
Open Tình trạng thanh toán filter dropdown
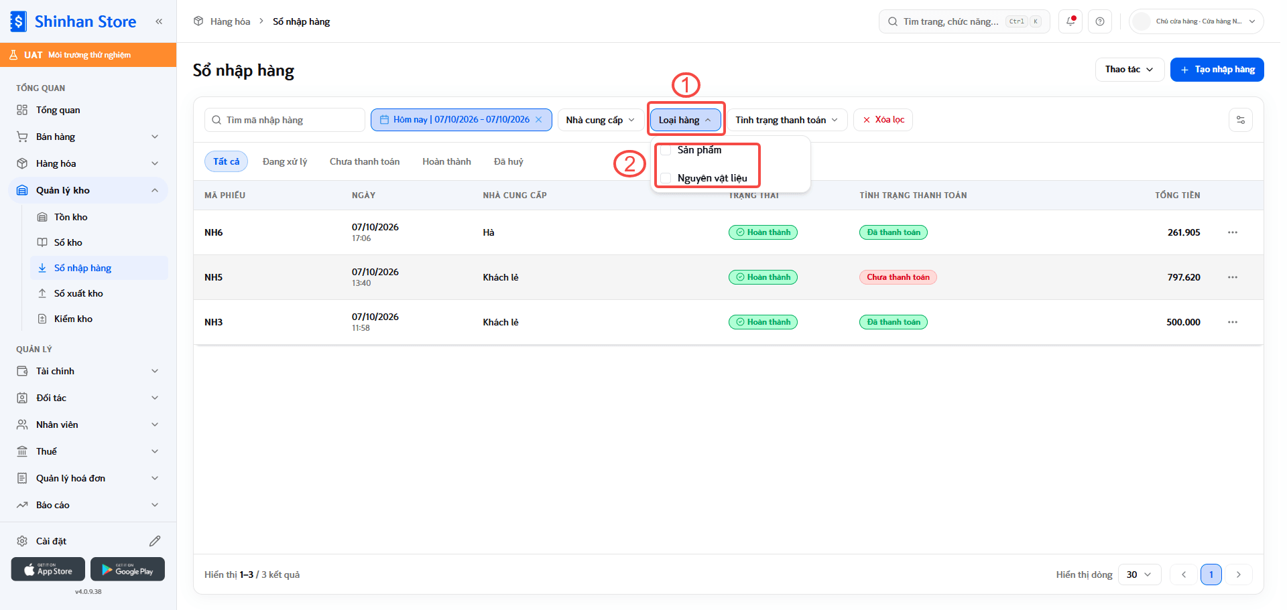click(x=787, y=120)
